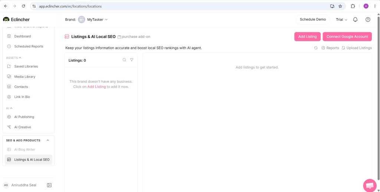View site information icon in address bar
The width and height of the screenshot is (380, 192).
34,6
